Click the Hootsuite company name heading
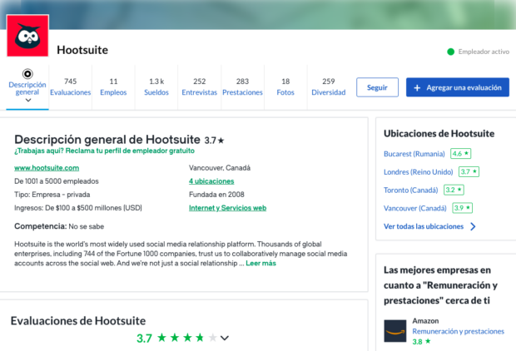516x351 pixels. [x=82, y=50]
